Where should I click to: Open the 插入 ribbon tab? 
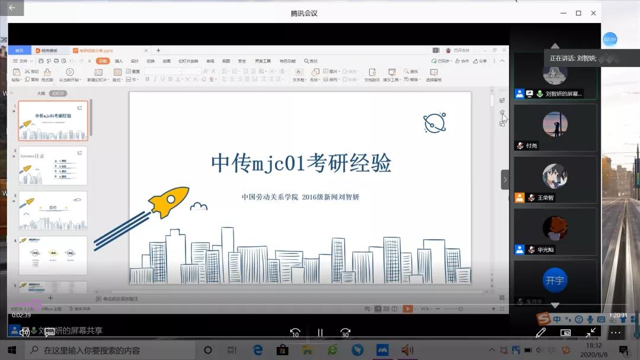(119, 61)
